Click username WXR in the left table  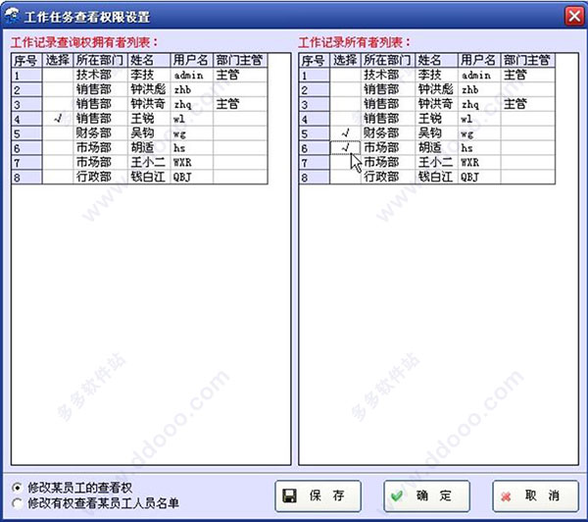(x=192, y=163)
